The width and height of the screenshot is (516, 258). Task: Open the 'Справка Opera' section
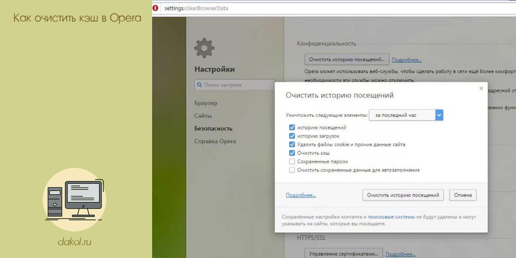pos(215,141)
